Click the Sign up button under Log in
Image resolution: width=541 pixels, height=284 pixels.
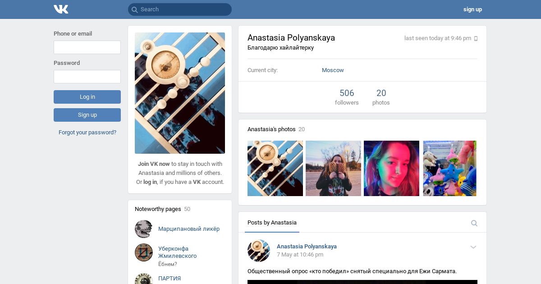pos(87,115)
